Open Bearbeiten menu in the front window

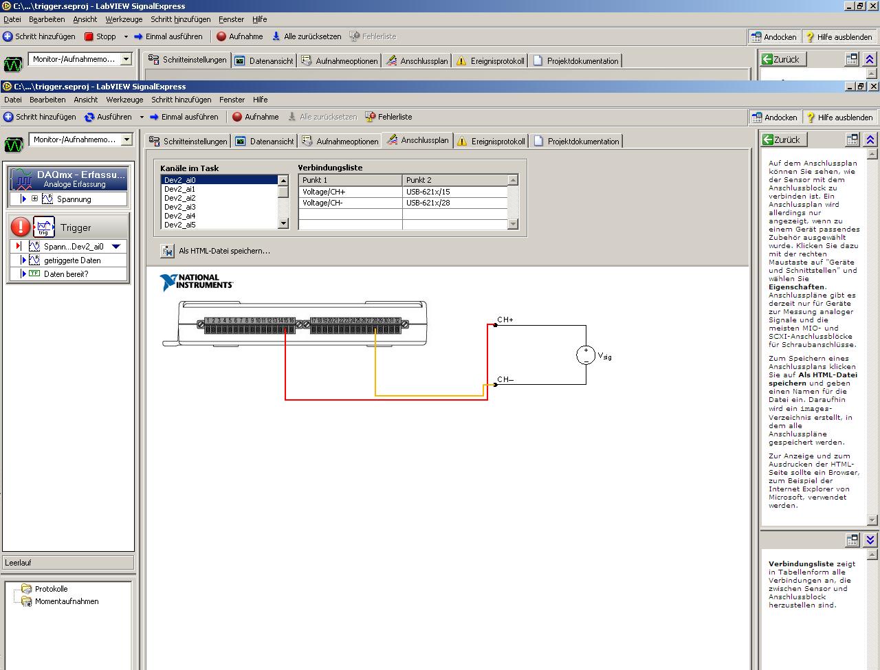[x=47, y=100]
